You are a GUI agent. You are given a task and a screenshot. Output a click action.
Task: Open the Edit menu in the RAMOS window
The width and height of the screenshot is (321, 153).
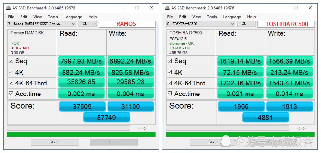(24, 17)
